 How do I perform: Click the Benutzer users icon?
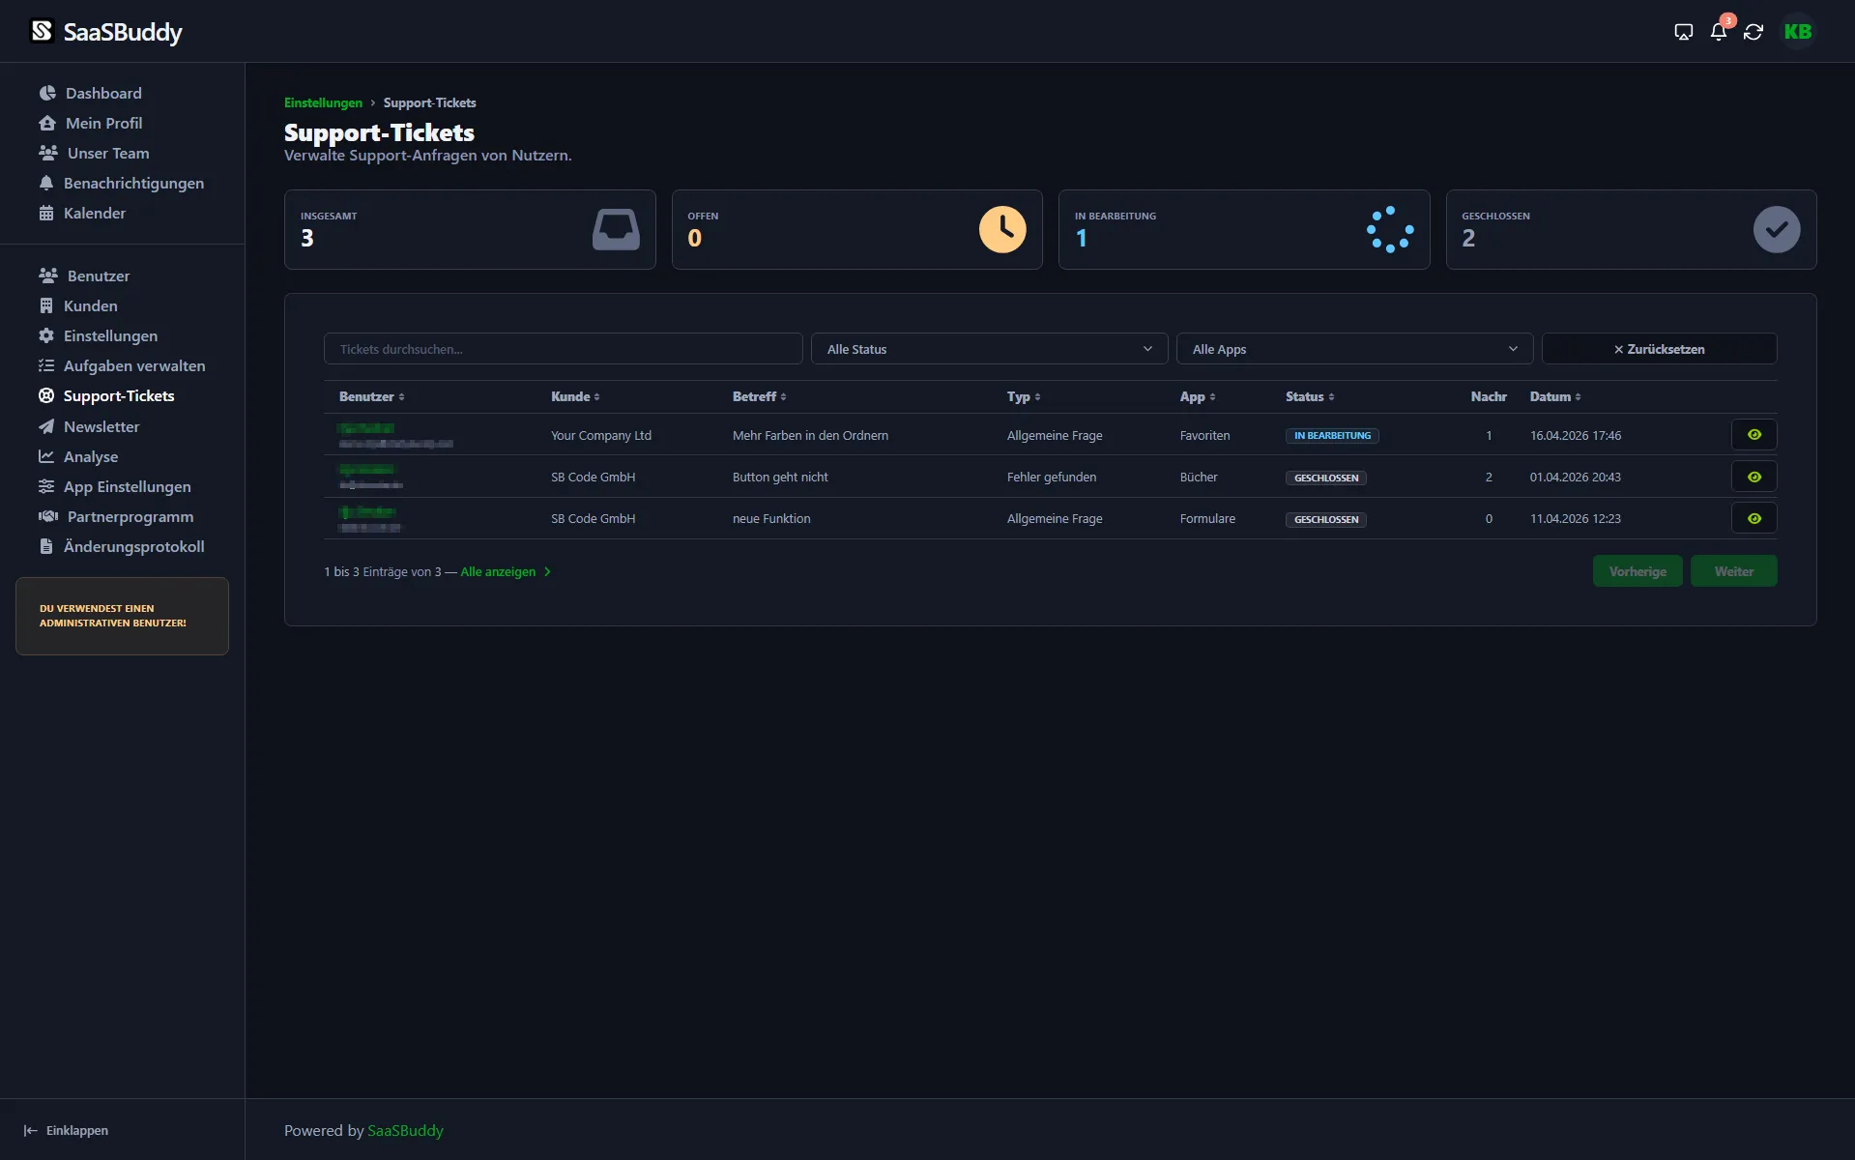(x=48, y=275)
